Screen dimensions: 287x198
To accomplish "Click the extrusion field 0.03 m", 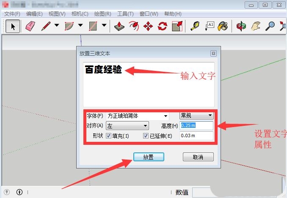I will pyautogui.click(x=196, y=136).
